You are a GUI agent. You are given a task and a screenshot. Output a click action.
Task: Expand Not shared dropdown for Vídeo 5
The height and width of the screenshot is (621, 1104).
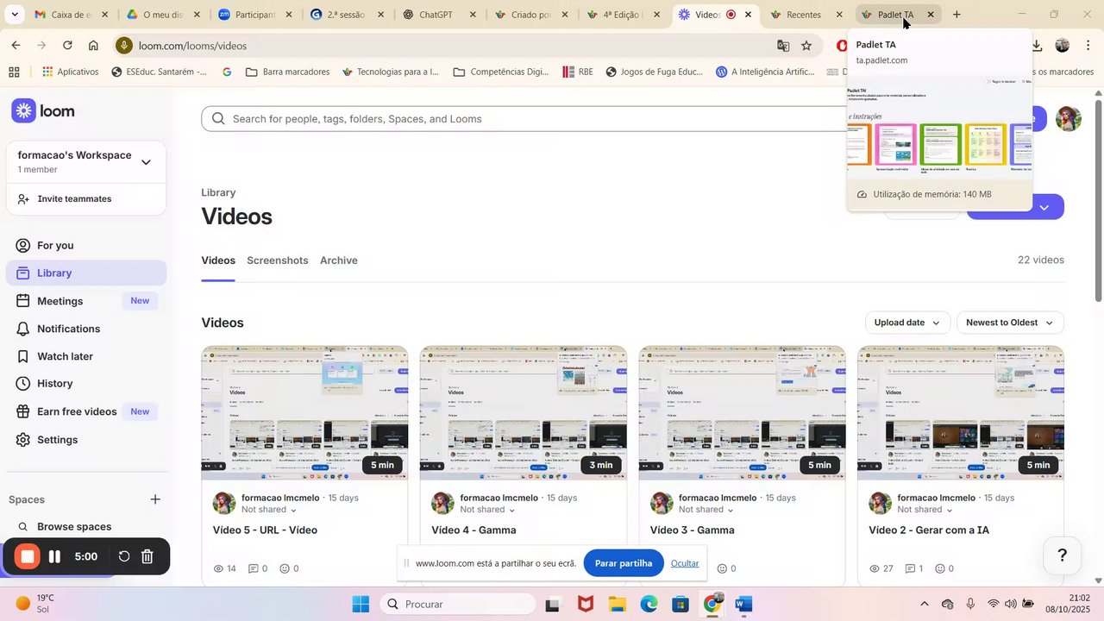coord(269,510)
